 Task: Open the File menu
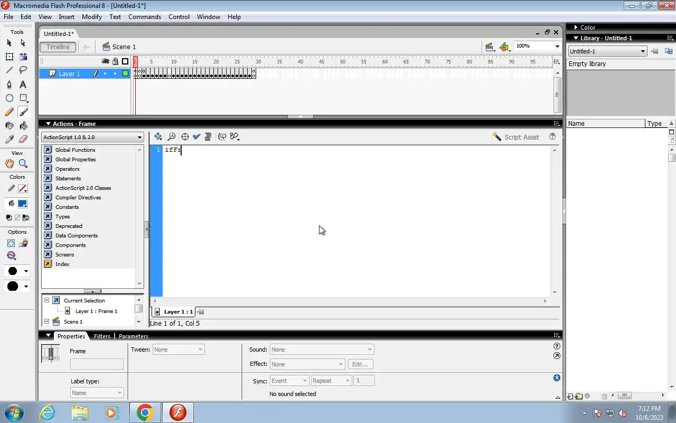coord(8,17)
